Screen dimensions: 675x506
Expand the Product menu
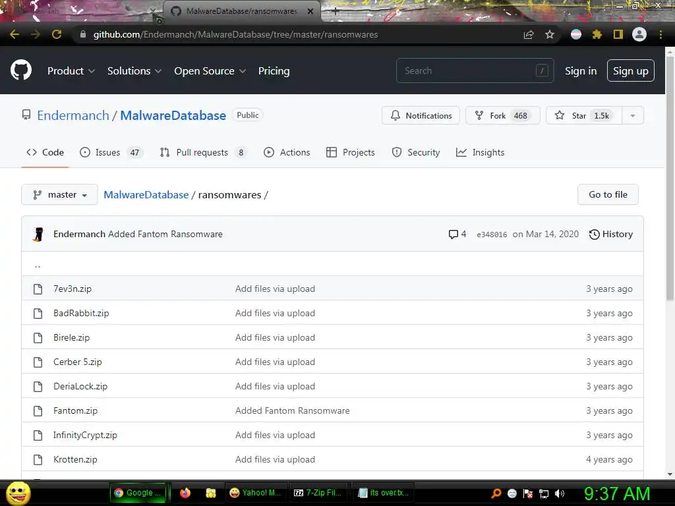71,71
